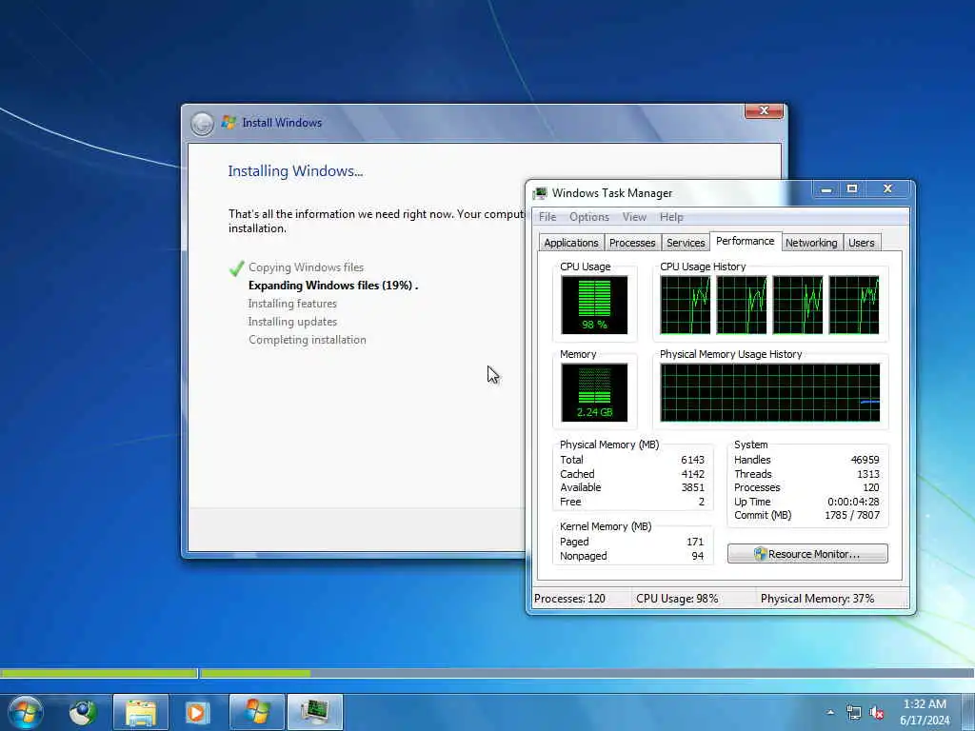The image size is (975, 731).
Task: Switch to the Users tab
Action: coord(861,243)
